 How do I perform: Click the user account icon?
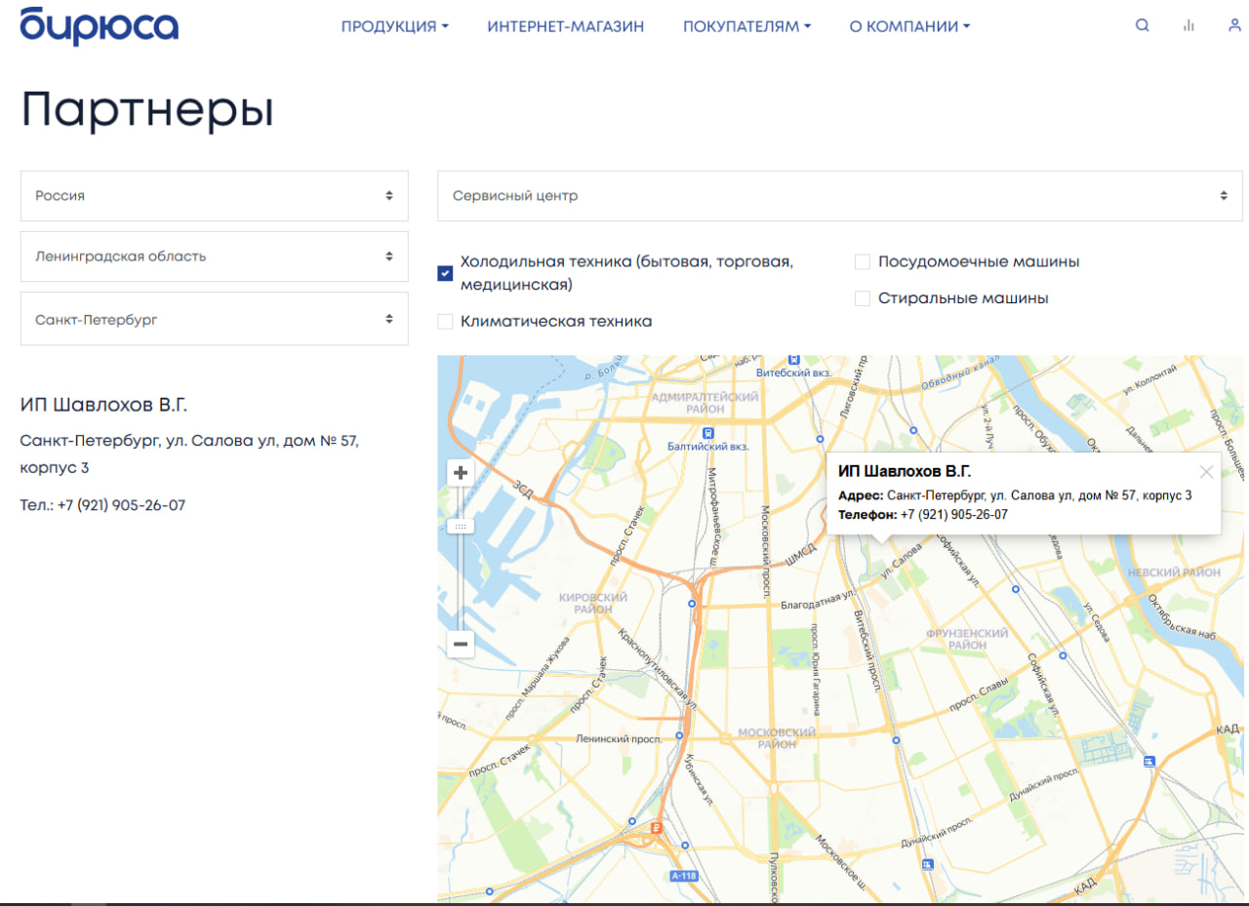pos(1234,26)
